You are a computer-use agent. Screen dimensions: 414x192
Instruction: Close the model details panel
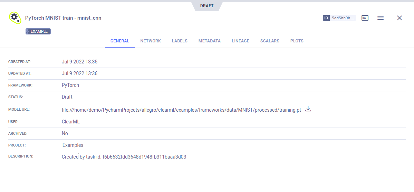pos(399,18)
